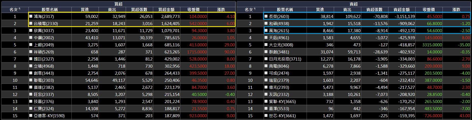
Task: Enable checkbox for 大立光(3008)
Action: [x=266, y=45]
